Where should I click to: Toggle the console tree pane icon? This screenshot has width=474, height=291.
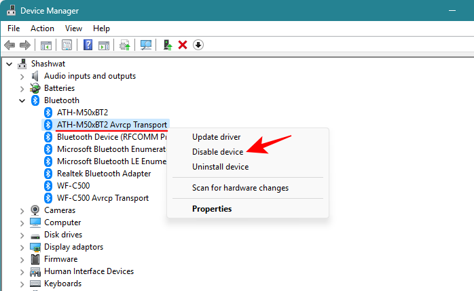[x=46, y=45]
